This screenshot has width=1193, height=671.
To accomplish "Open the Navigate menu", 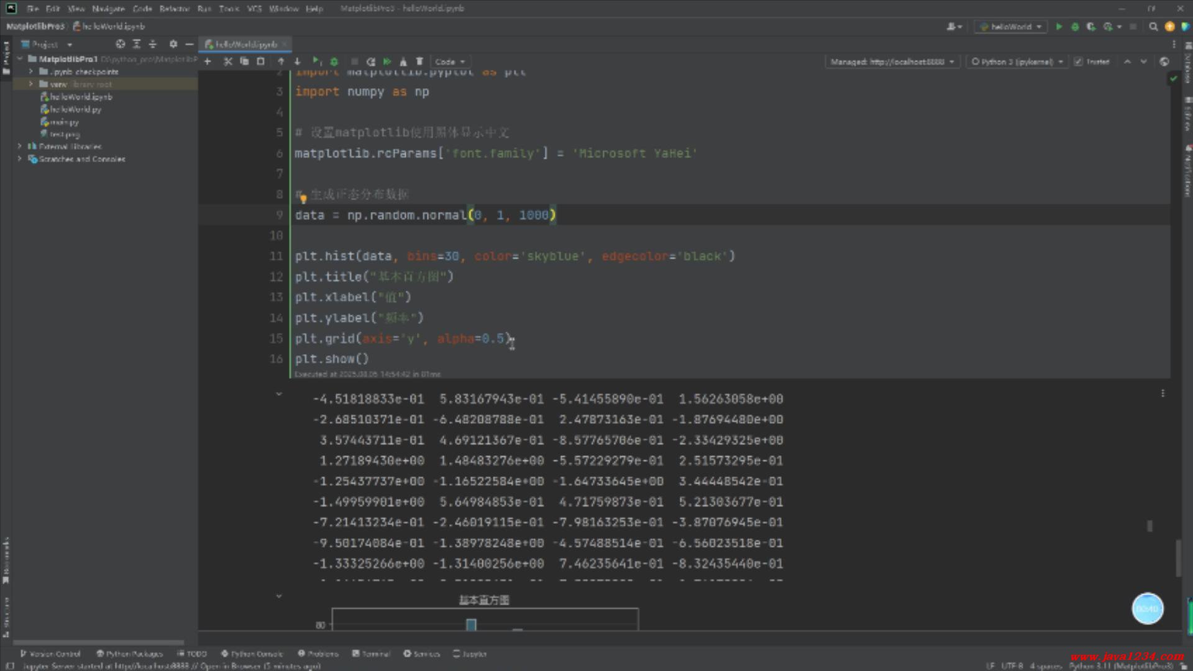I will point(108,9).
